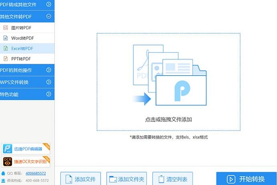Screen dimensions: 277x185
Task: Click the QQ客服 penguin icon
Action: tap(3, 173)
